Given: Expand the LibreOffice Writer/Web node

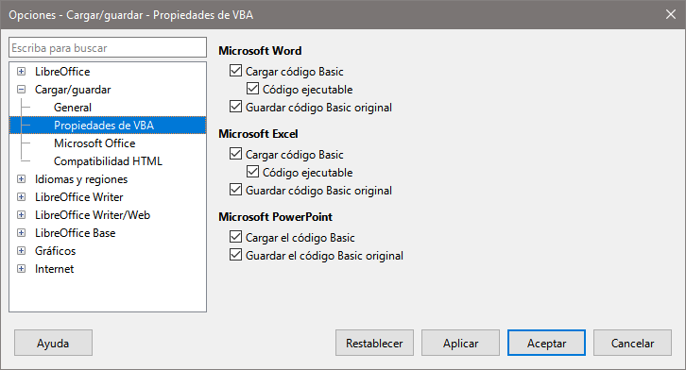Looking at the screenshot, I should 21,214.
